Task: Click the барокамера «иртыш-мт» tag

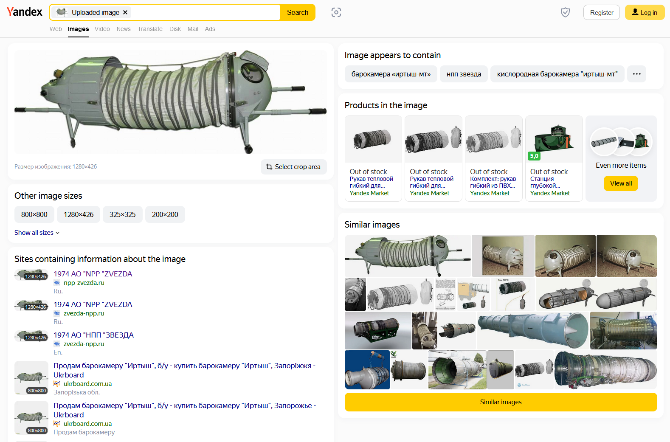Action: (x=391, y=74)
